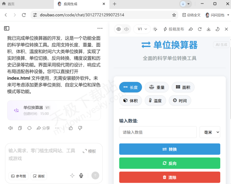Toggle the left sidebar panel icon
This screenshot has height=184, width=231.
coord(7,28)
